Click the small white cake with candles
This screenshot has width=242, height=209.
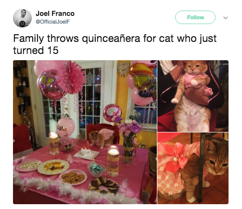click(x=86, y=152)
